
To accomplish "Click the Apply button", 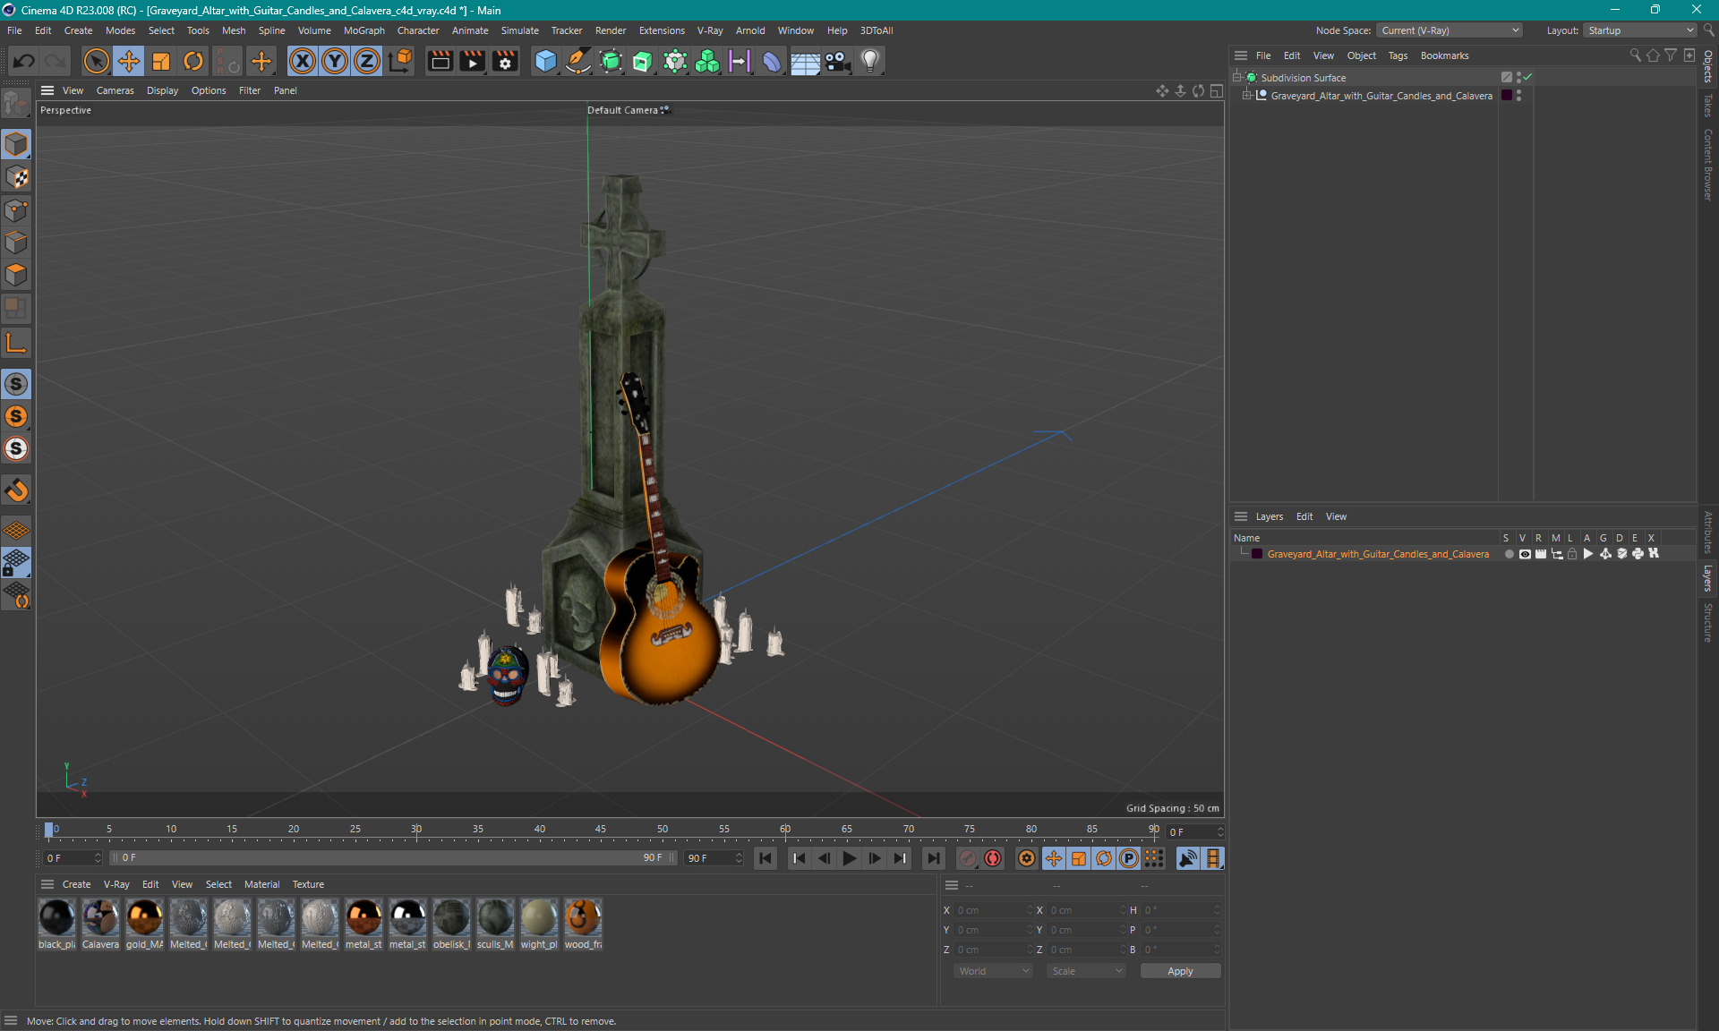I will (x=1180, y=971).
